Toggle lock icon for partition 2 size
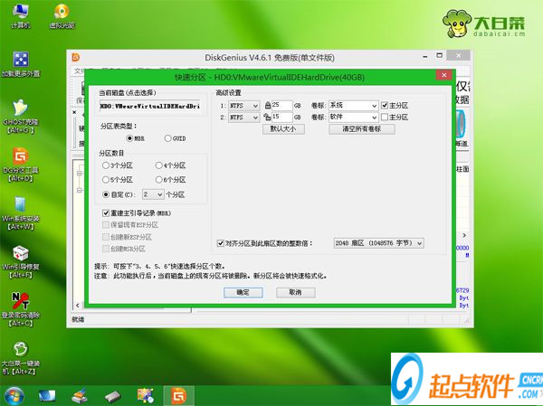543x406 pixels. click(x=267, y=117)
